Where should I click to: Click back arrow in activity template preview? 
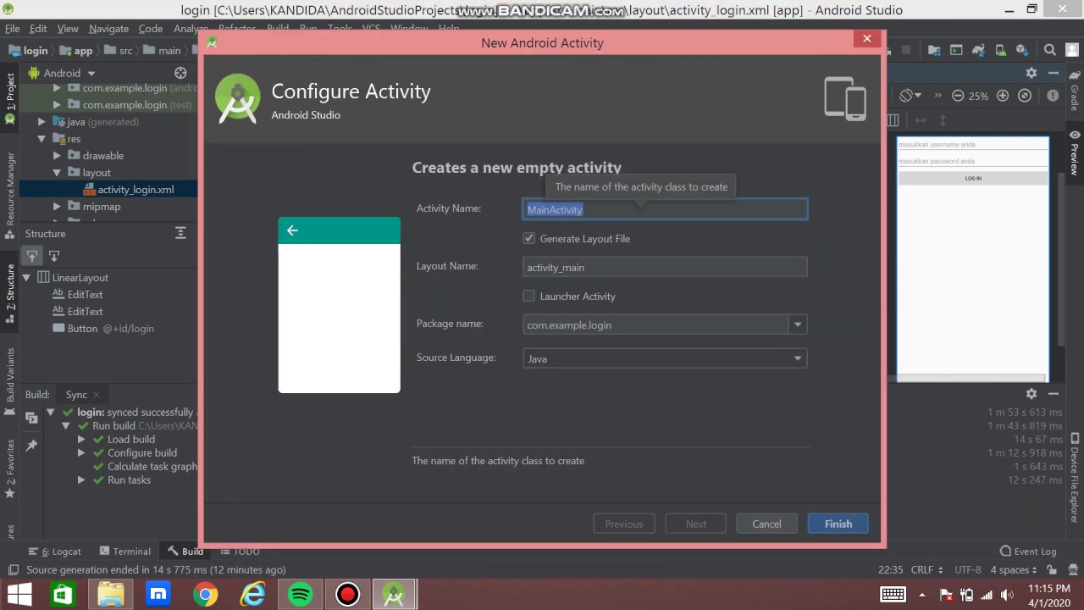(x=292, y=230)
